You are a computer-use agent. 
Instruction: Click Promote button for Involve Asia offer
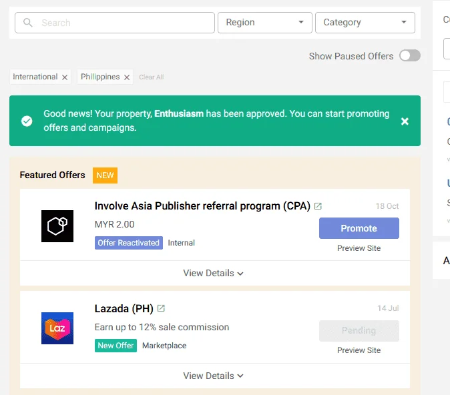point(359,228)
